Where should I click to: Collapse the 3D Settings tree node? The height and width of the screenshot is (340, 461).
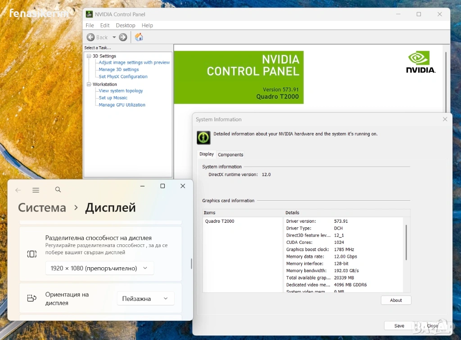[x=89, y=56]
